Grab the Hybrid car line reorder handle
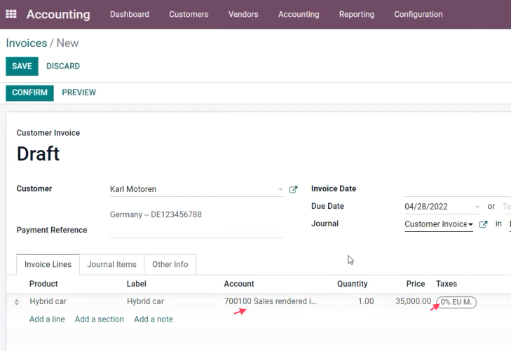The image size is (511, 351). pyautogui.click(x=17, y=302)
